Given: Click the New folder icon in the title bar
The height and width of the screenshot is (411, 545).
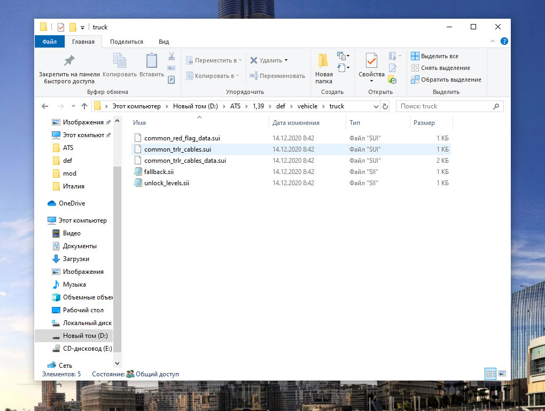Looking at the screenshot, I should (x=73, y=27).
